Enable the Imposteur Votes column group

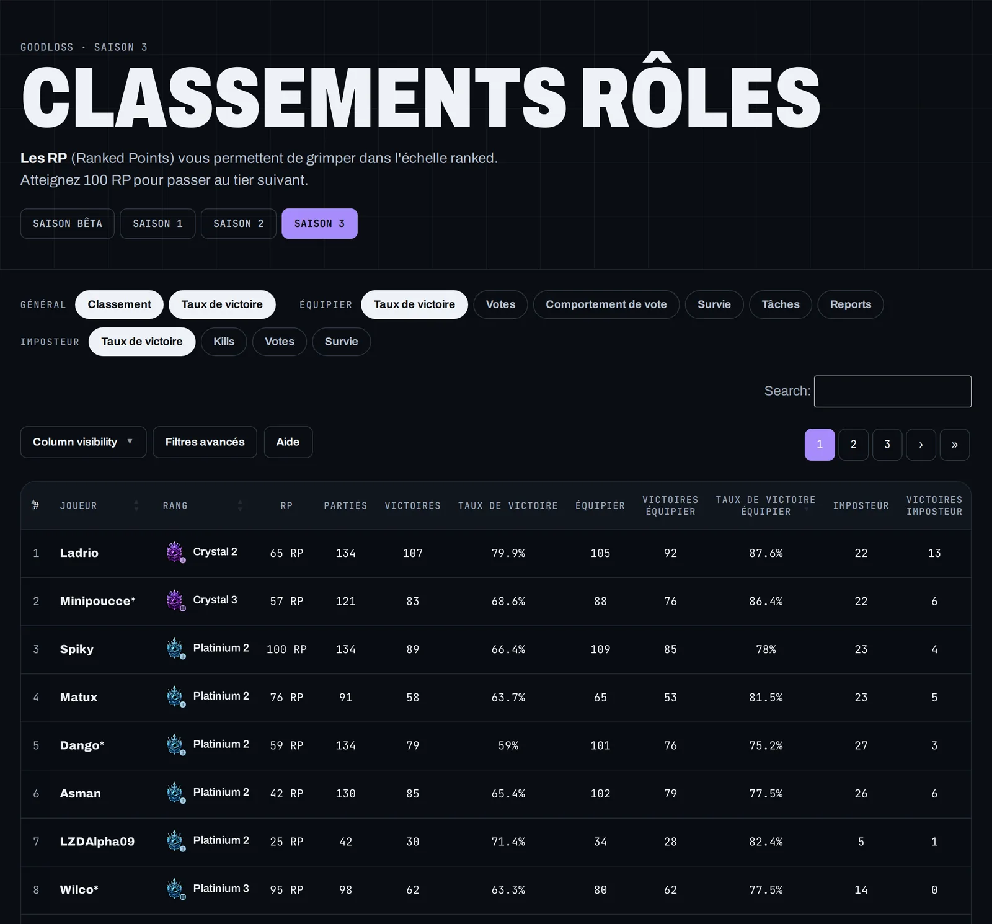tap(280, 342)
